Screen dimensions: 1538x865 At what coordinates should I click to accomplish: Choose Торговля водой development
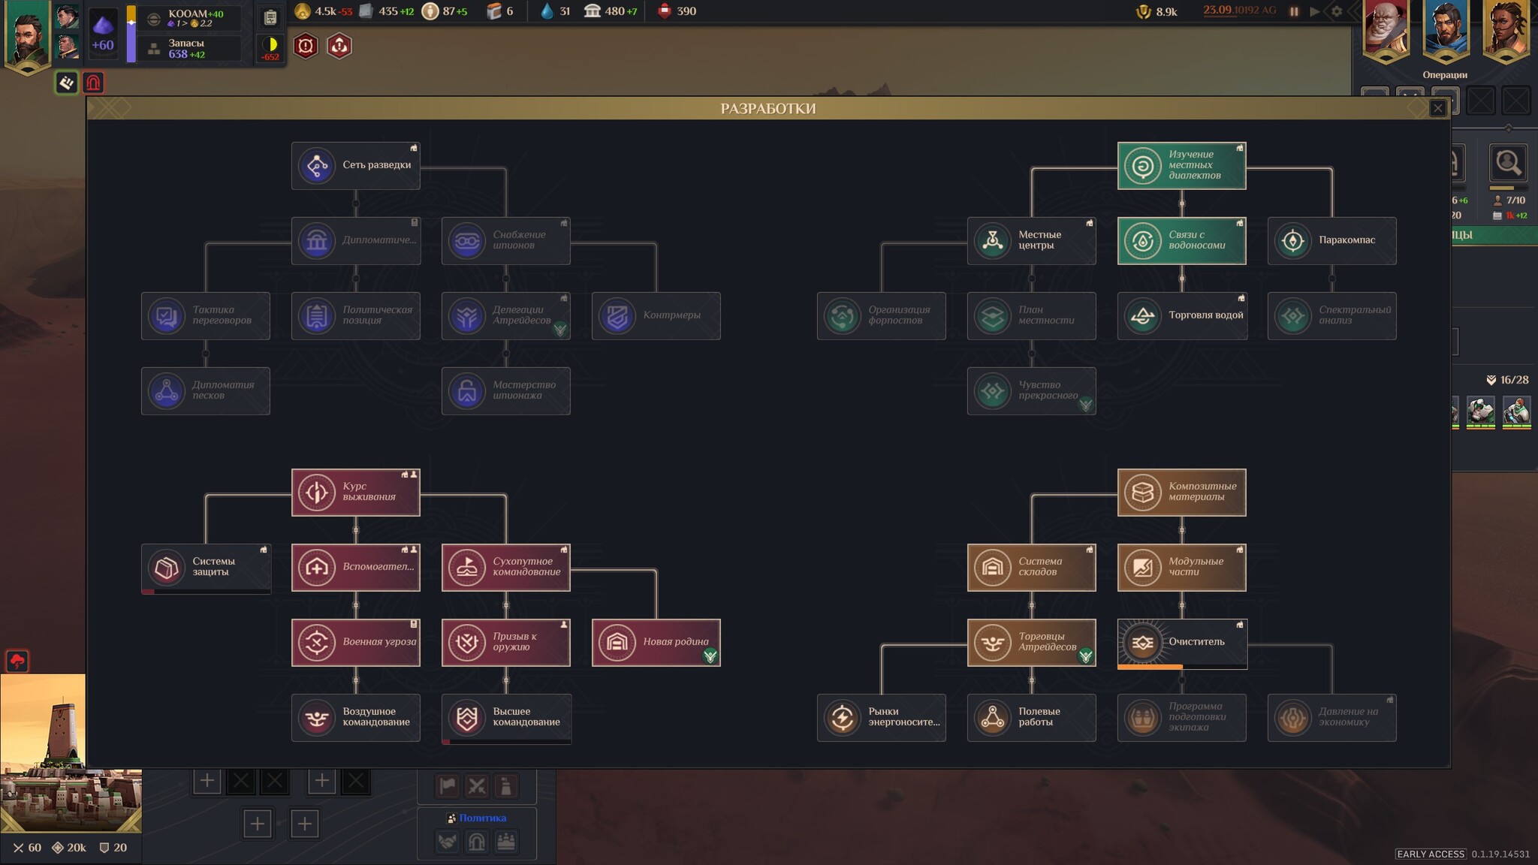(x=1181, y=315)
